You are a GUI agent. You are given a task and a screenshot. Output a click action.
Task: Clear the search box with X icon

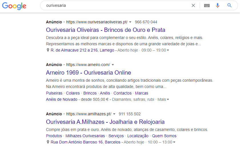click(193, 5)
